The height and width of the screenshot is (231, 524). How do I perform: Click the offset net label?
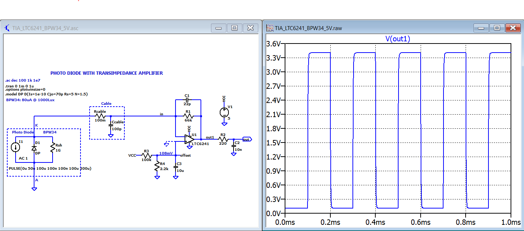(185, 155)
